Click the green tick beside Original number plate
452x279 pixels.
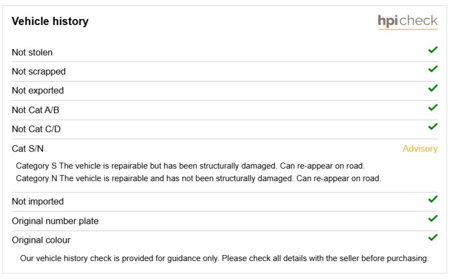tap(433, 218)
